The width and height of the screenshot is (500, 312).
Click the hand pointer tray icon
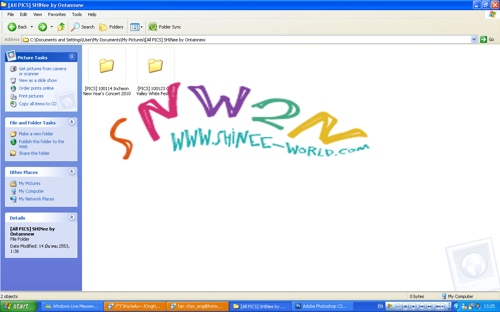point(471,307)
